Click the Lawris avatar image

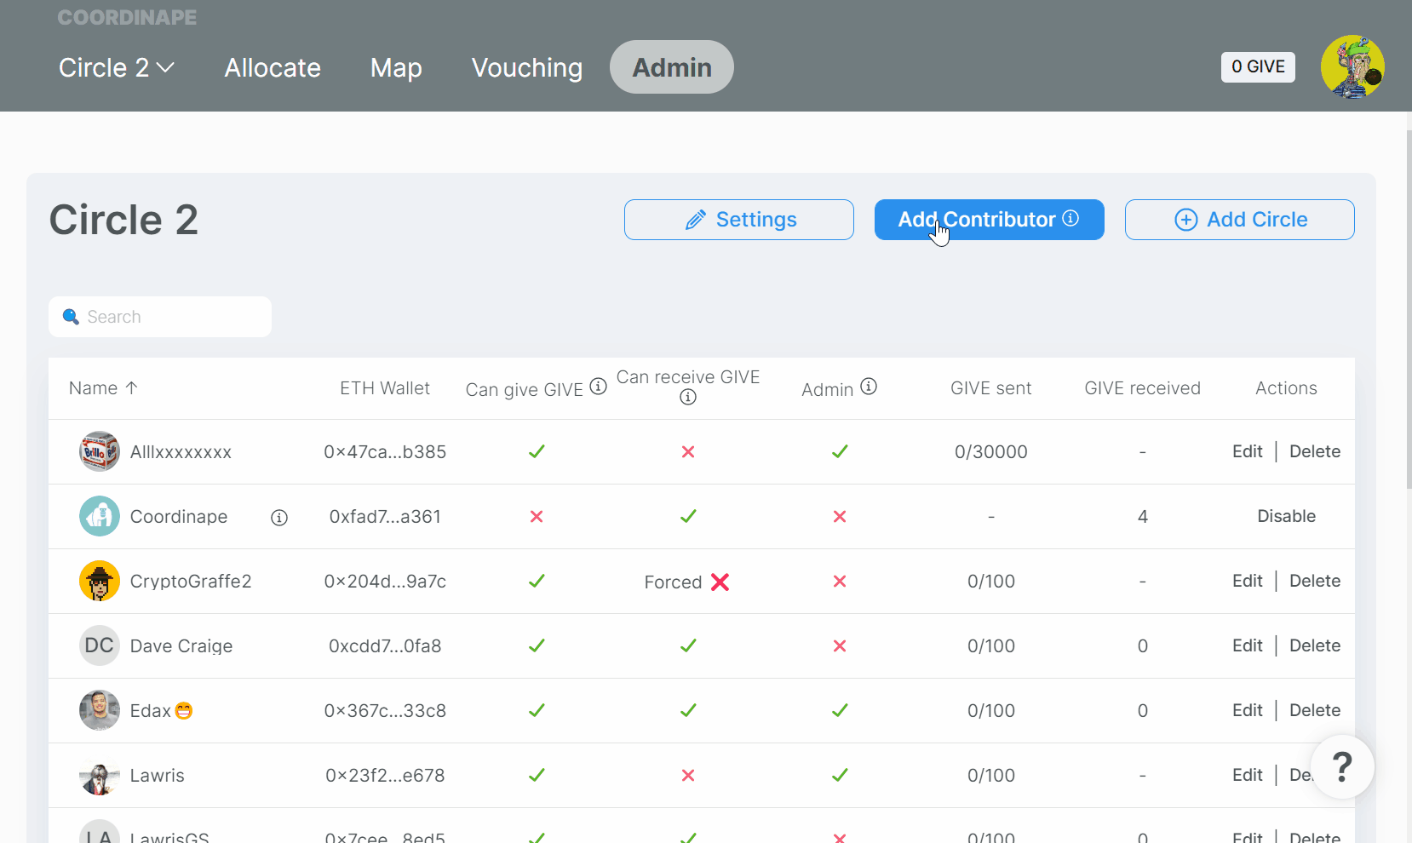(100, 775)
